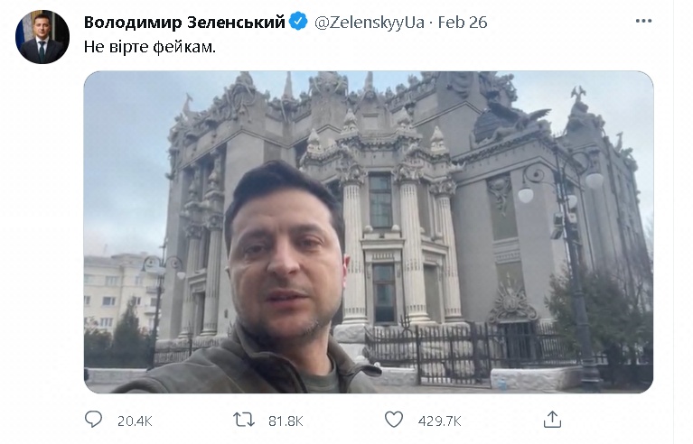Click the 20.4K replies count
Viewport: 693px width, 444px height.
point(135,421)
